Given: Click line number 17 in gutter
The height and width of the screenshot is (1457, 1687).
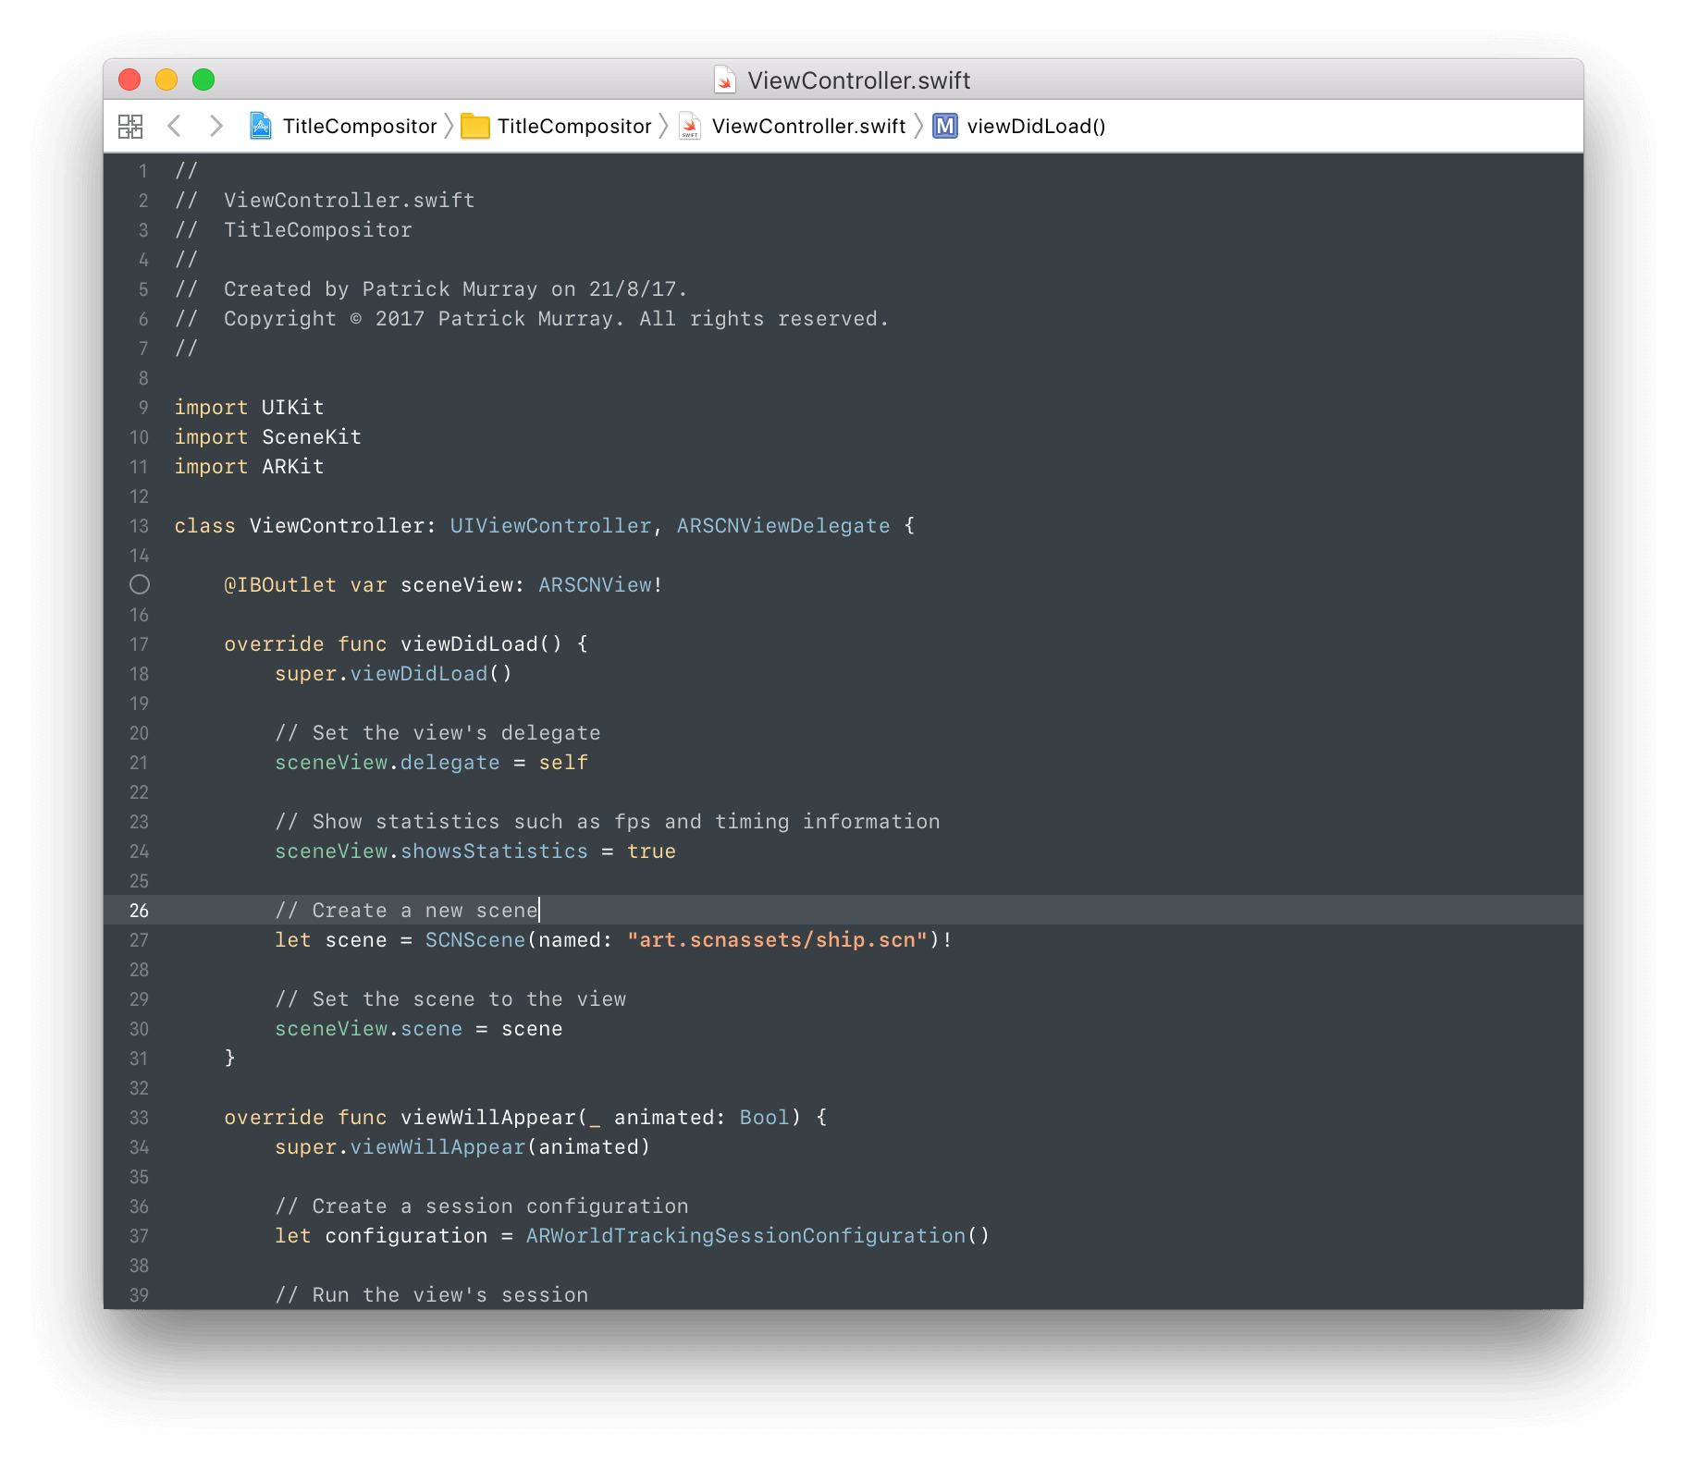Looking at the screenshot, I should pyautogui.click(x=139, y=644).
